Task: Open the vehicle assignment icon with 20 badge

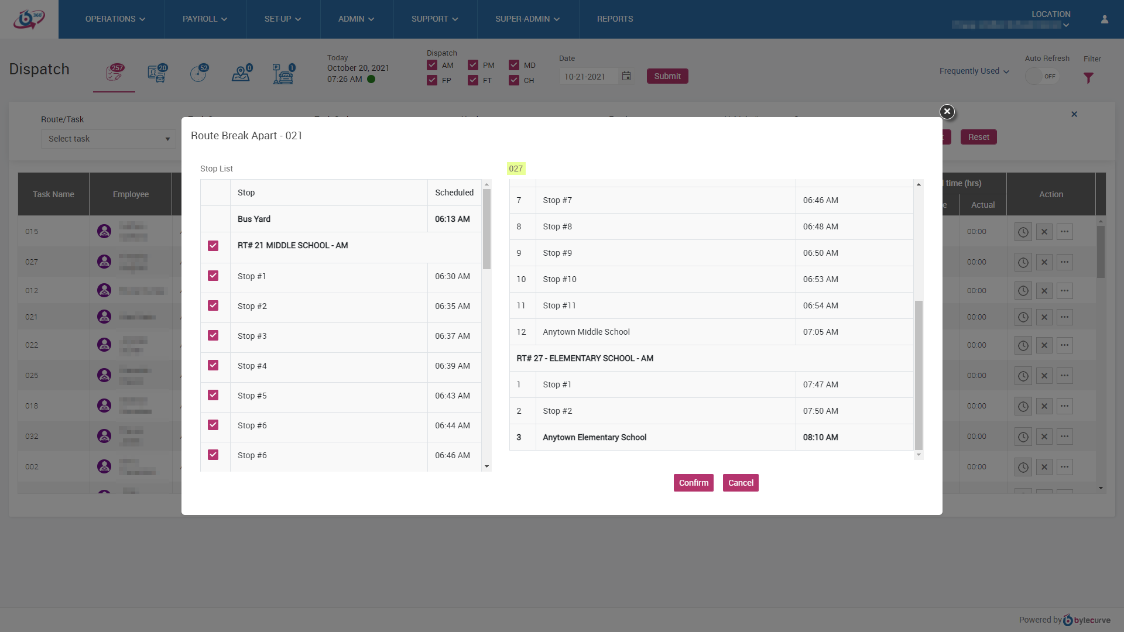Action: tap(156, 73)
